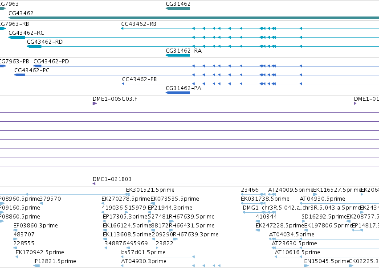The image size is (379, 268).
Task: Select the 410344 feature label
Action: (x=266, y=217)
